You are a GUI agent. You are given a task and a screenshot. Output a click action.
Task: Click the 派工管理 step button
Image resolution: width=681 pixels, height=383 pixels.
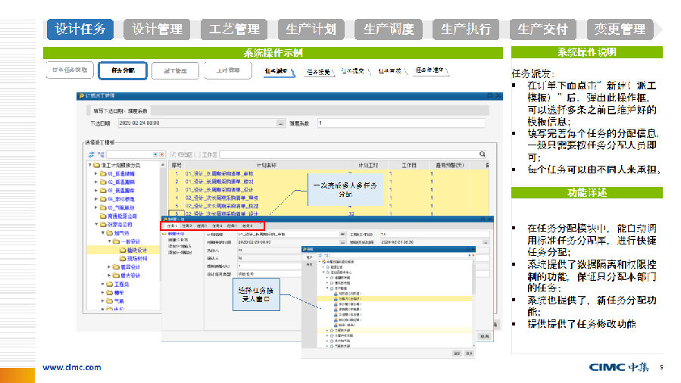(169, 70)
